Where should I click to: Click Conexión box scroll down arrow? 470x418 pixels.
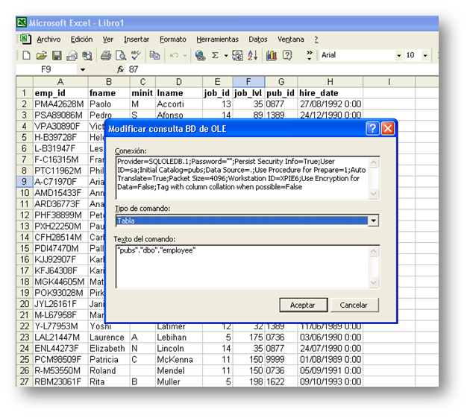374,194
